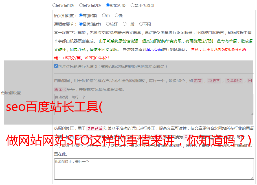Click the 伪原创设置 label
This screenshot has width=257, height=185.
point(11,93)
